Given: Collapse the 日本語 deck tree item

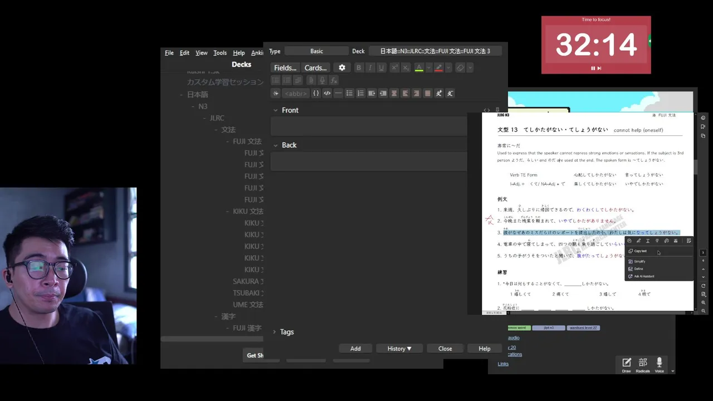Looking at the screenshot, I should click(x=182, y=95).
